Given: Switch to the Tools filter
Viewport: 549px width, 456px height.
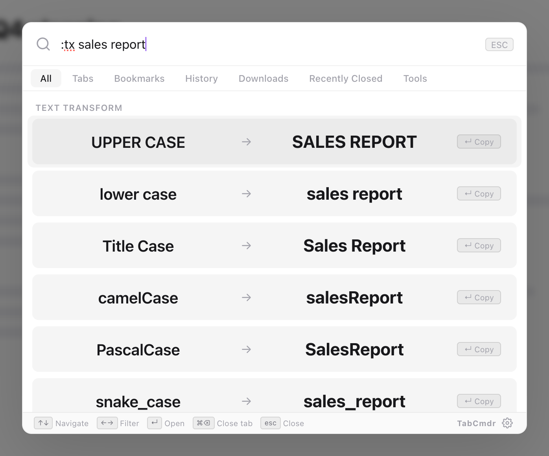Looking at the screenshot, I should point(415,78).
